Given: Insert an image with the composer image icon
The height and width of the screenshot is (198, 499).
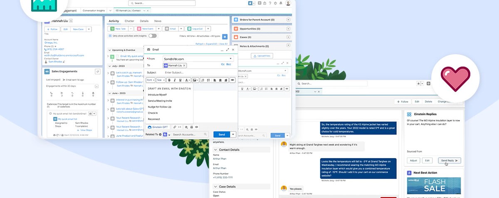Looking at the screenshot, I should [x=195, y=80].
